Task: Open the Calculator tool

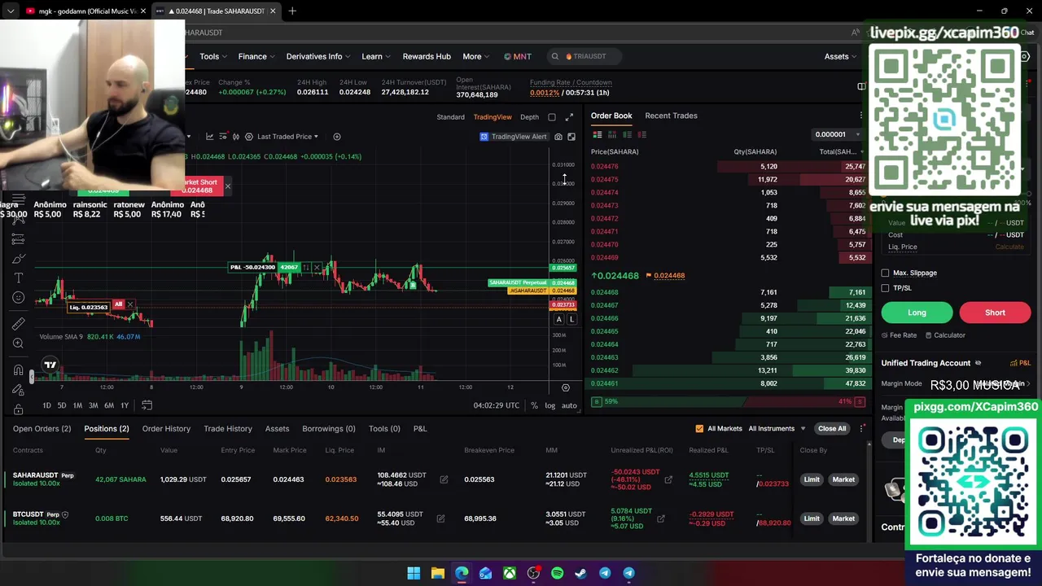Action: coord(945,335)
